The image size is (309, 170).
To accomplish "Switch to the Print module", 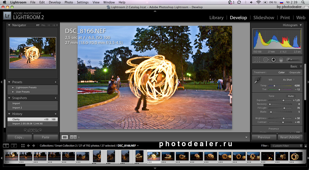I will (285, 17).
